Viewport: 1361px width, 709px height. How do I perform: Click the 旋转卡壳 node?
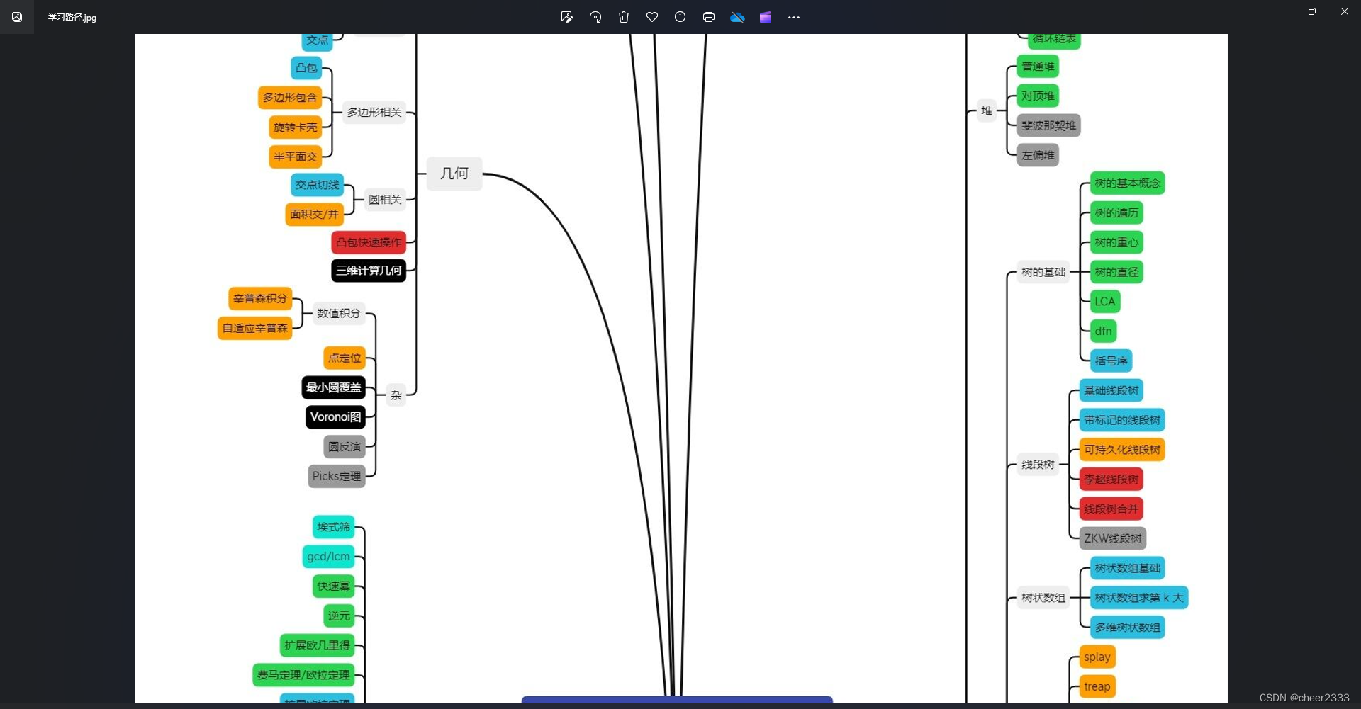[296, 127]
